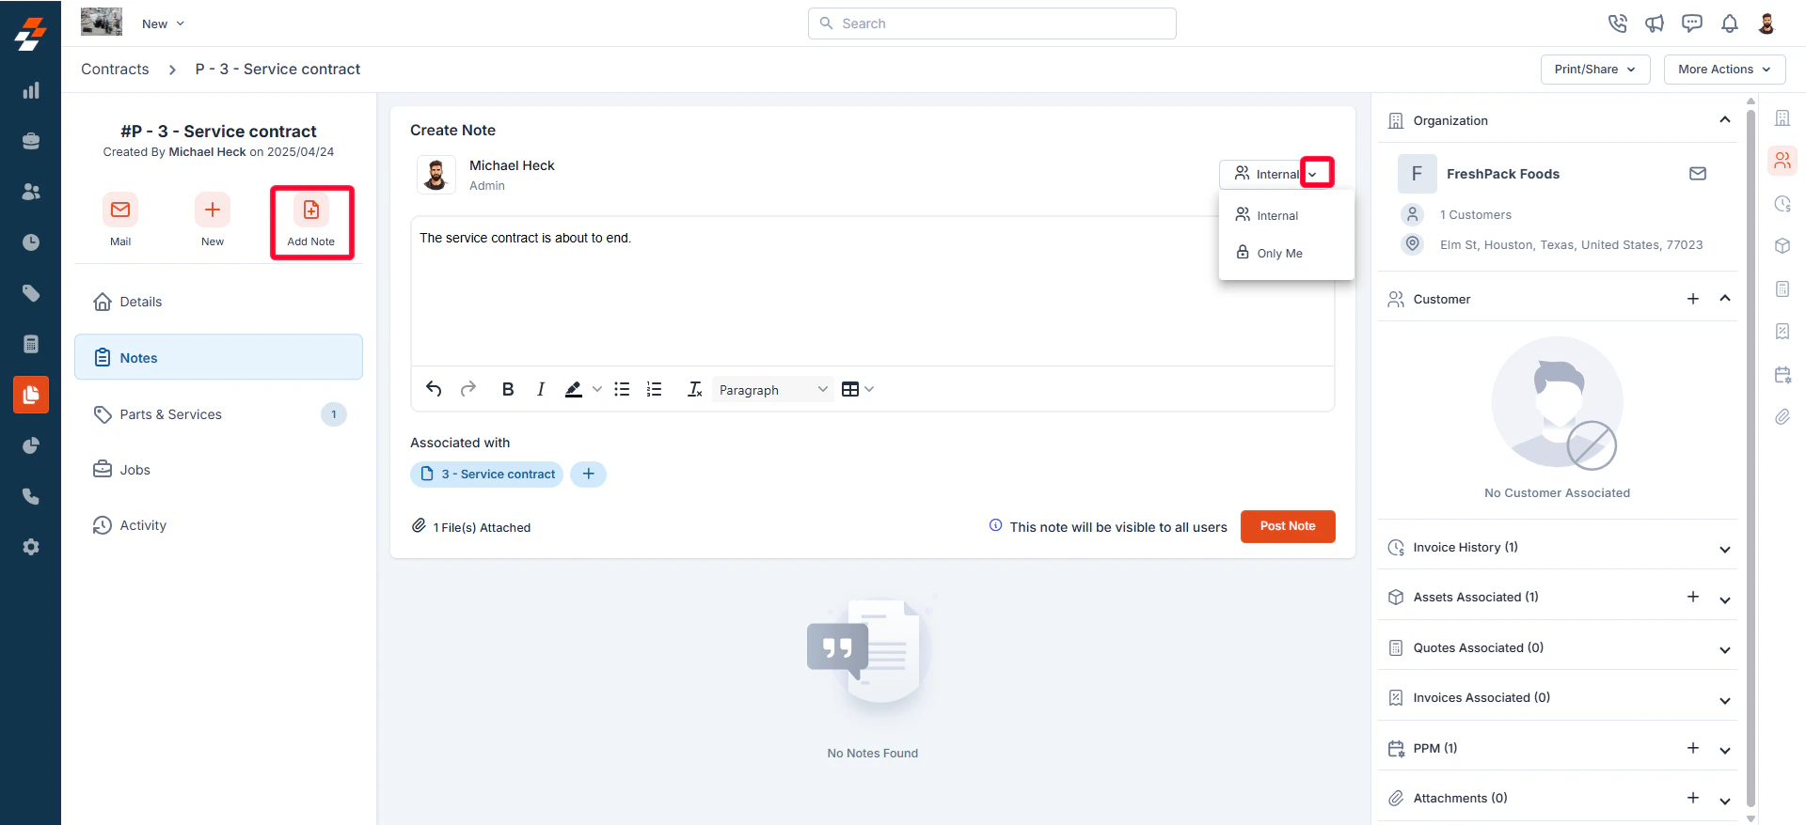Go to Contracts breadcrumb link
This screenshot has height=825, width=1806.
coord(115,70)
